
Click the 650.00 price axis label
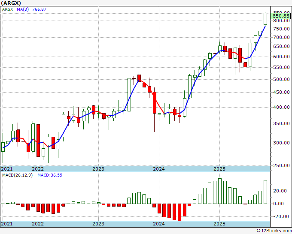(281, 46)
